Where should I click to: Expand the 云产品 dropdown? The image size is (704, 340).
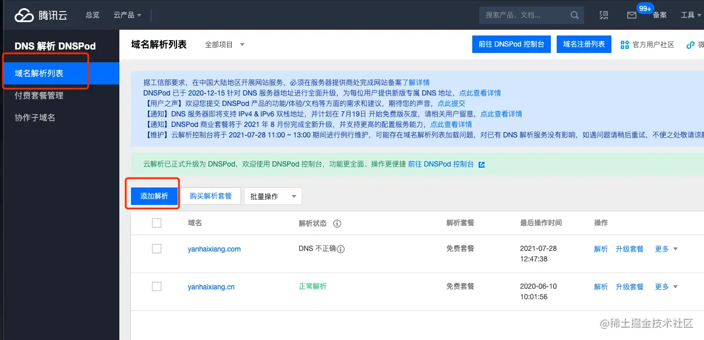128,15
